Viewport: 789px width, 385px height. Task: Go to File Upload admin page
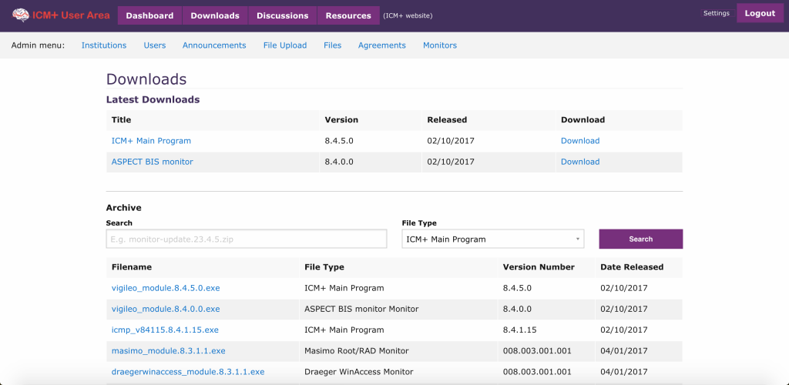pyautogui.click(x=285, y=45)
